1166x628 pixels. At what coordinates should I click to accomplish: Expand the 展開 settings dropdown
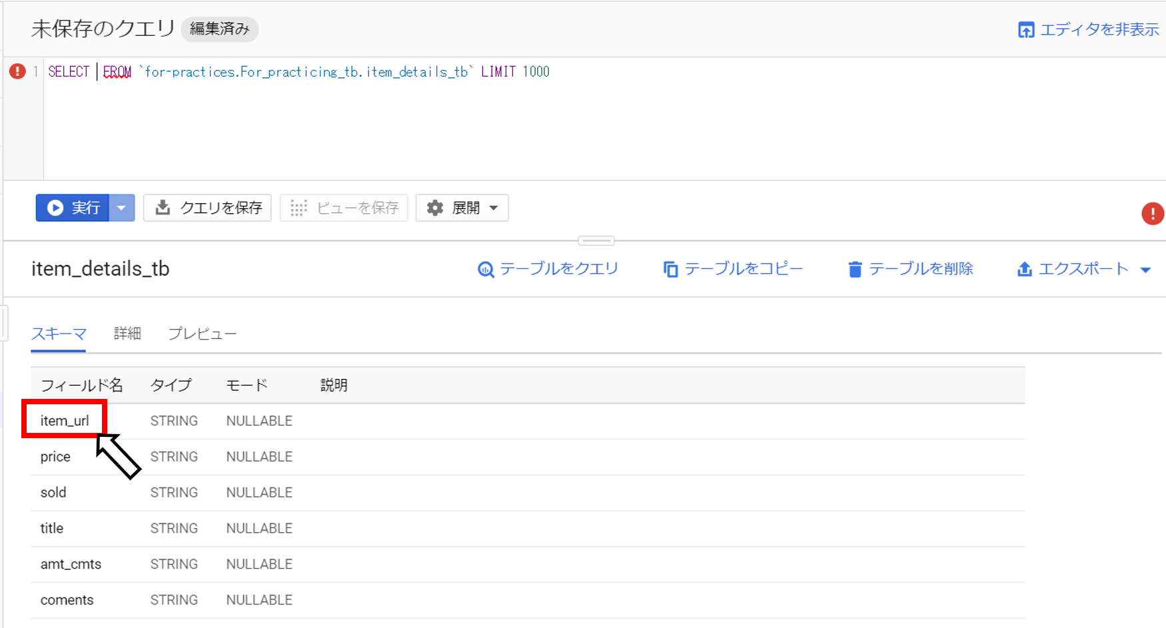[462, 208]
